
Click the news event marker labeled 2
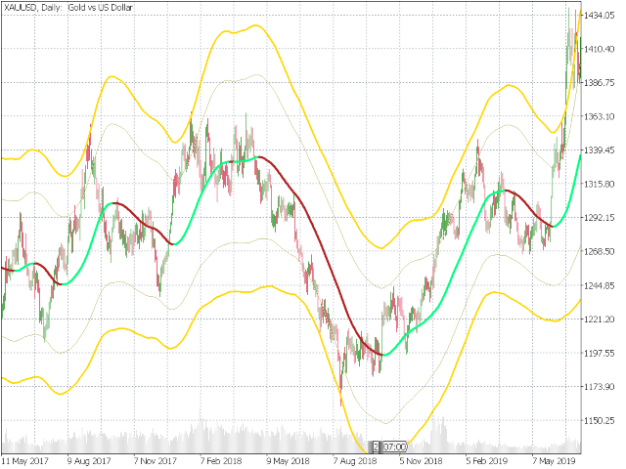[x=376, y=447]
